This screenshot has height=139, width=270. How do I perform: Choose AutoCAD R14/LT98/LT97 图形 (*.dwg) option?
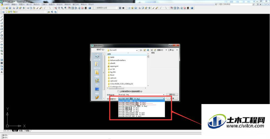(x=141, y=106)
